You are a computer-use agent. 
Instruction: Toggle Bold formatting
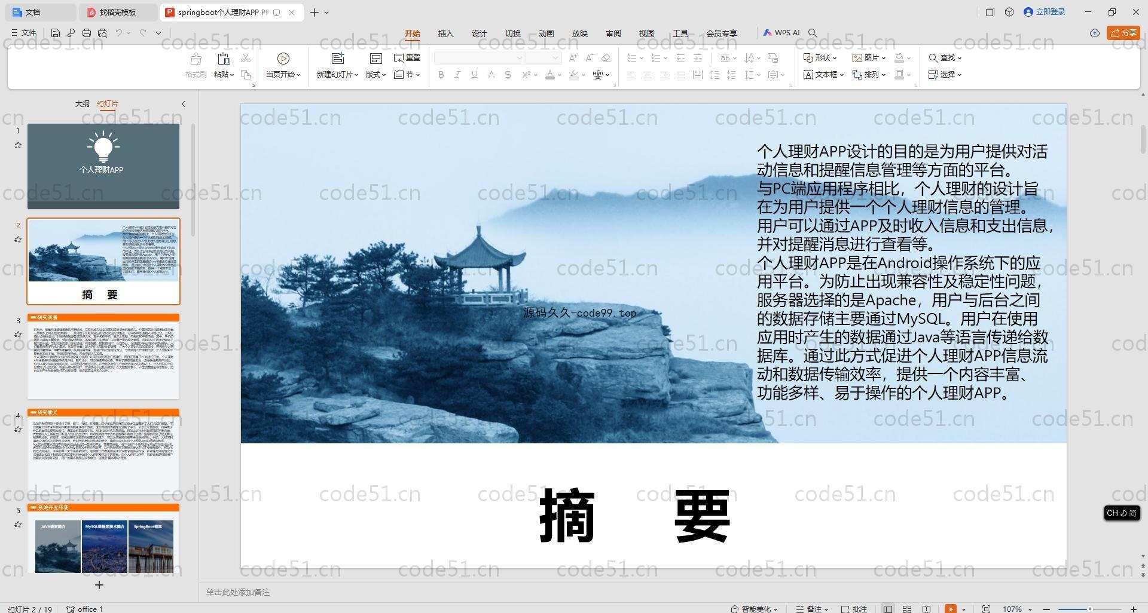pos(441,75)
